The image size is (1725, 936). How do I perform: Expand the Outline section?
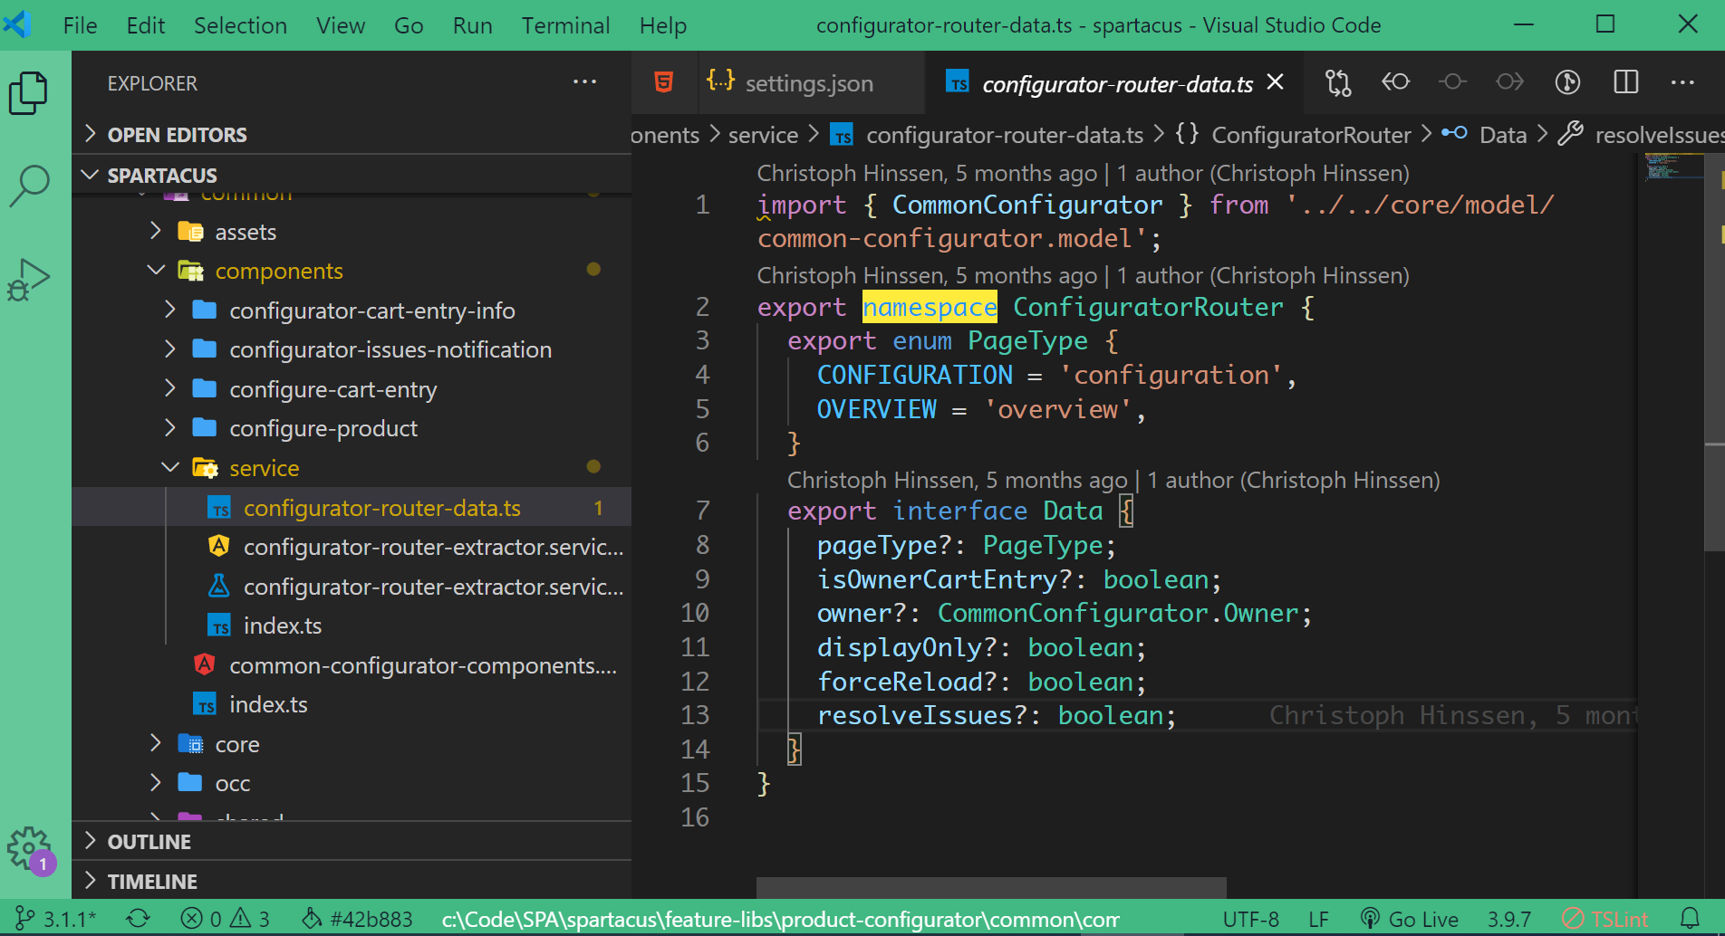[352, 841]
